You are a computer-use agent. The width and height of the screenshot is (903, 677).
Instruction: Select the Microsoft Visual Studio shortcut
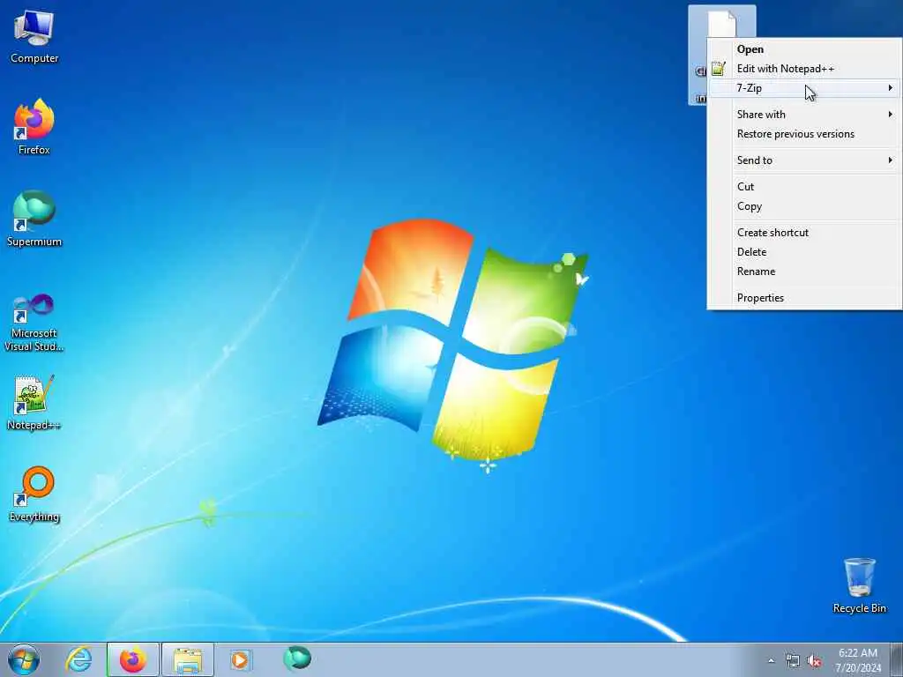pos(34,323)
